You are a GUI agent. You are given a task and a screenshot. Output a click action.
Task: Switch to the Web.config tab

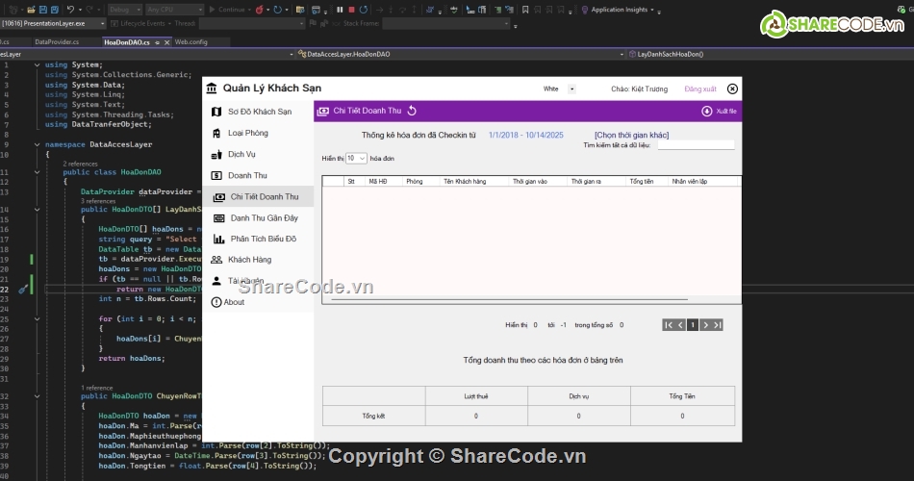(x=190, y=42)
